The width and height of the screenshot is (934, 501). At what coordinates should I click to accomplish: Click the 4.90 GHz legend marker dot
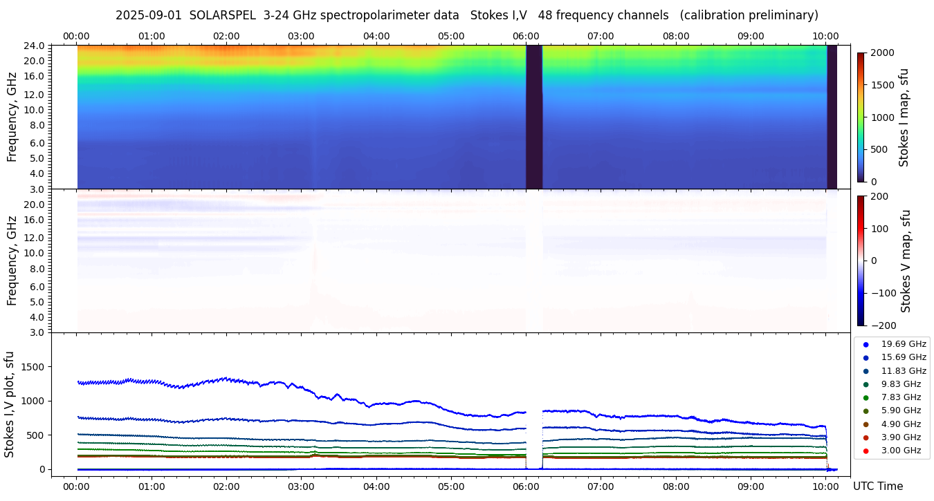(x=866, y=424)
